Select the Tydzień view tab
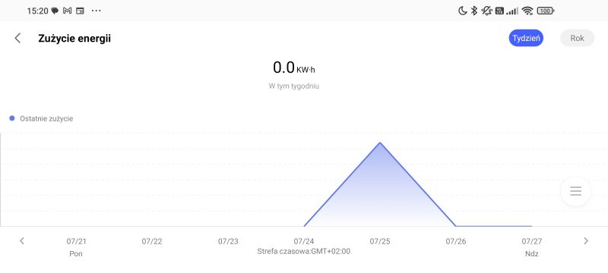Viewport: 608px width, 273px height. (x=526, y=38)
